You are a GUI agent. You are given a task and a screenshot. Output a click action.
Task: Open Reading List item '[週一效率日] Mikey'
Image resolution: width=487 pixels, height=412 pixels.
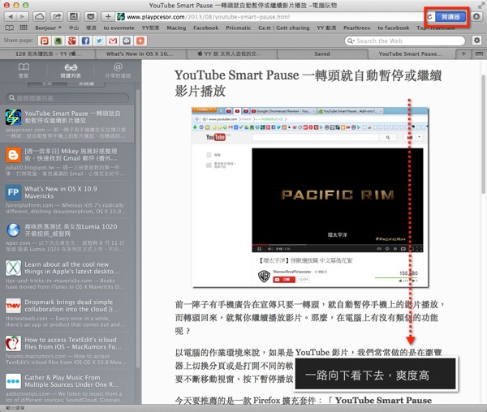pos(67,162)
